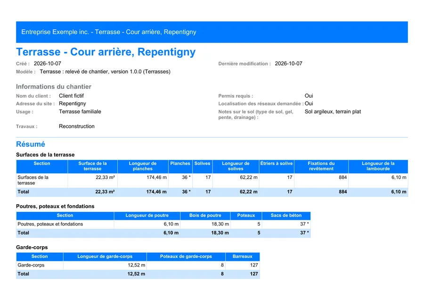
Task: Click the 'Garde-corps' table title above the table
Action: [x=32, y=247]
